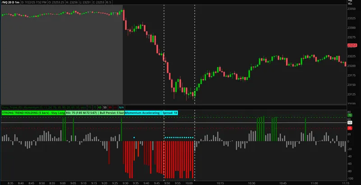This screenshot has height=185, width=361.
Task: Click the 10:00 time axis label
Action: 189,183
